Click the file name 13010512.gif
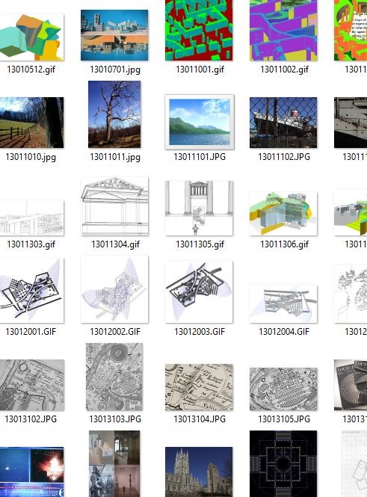 pos(31,70)
